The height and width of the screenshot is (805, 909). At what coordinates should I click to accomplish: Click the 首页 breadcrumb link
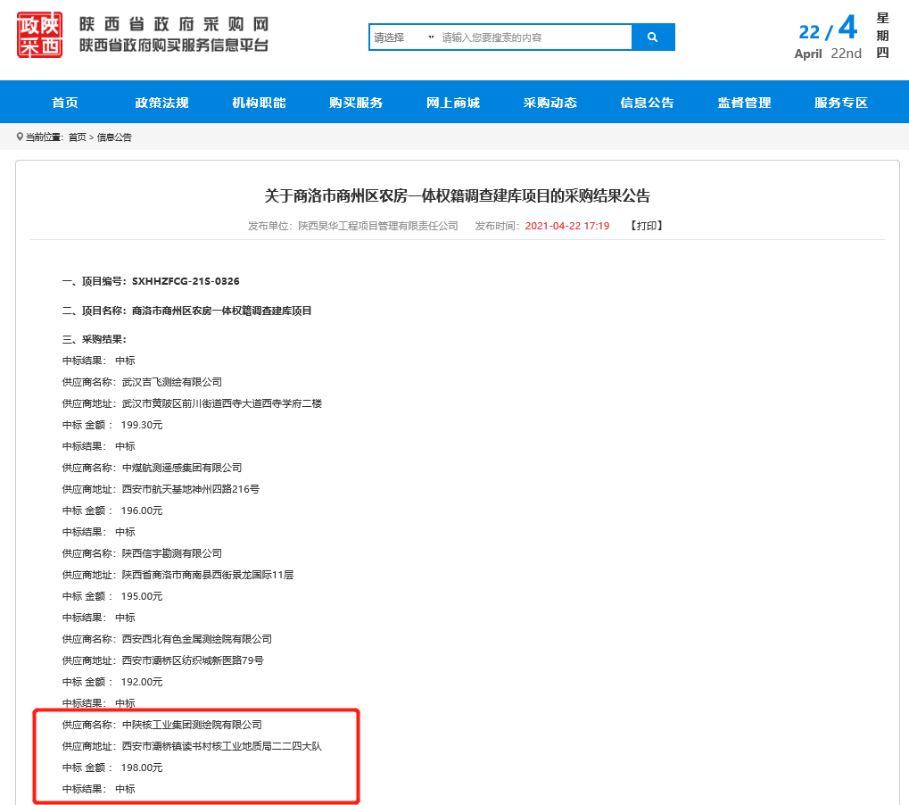78,137
